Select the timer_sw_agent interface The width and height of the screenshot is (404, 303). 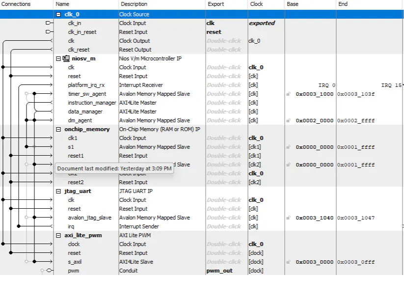tap(87, 94)
